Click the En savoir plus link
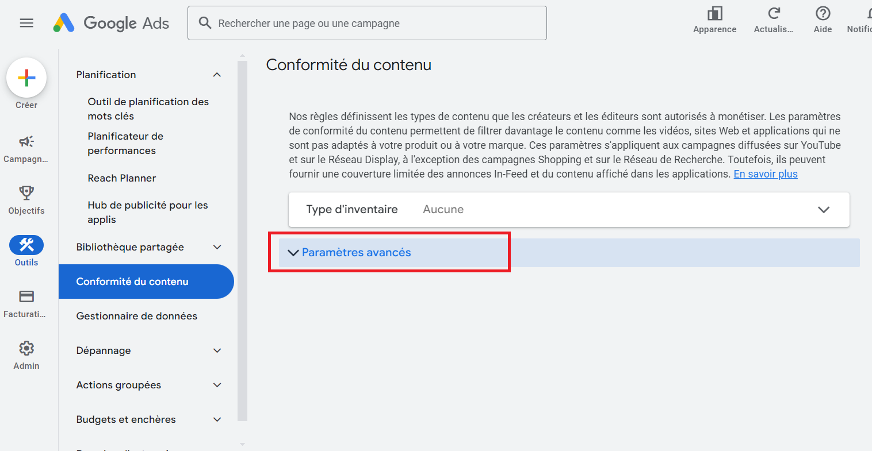Screen dimensions: 872x451 pos(766,174)
